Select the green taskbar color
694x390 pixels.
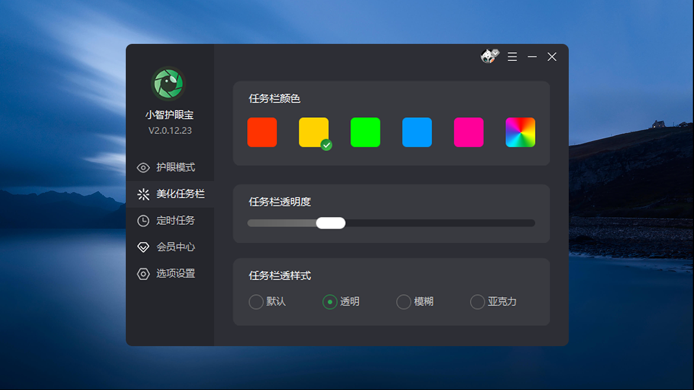[365, 132]
